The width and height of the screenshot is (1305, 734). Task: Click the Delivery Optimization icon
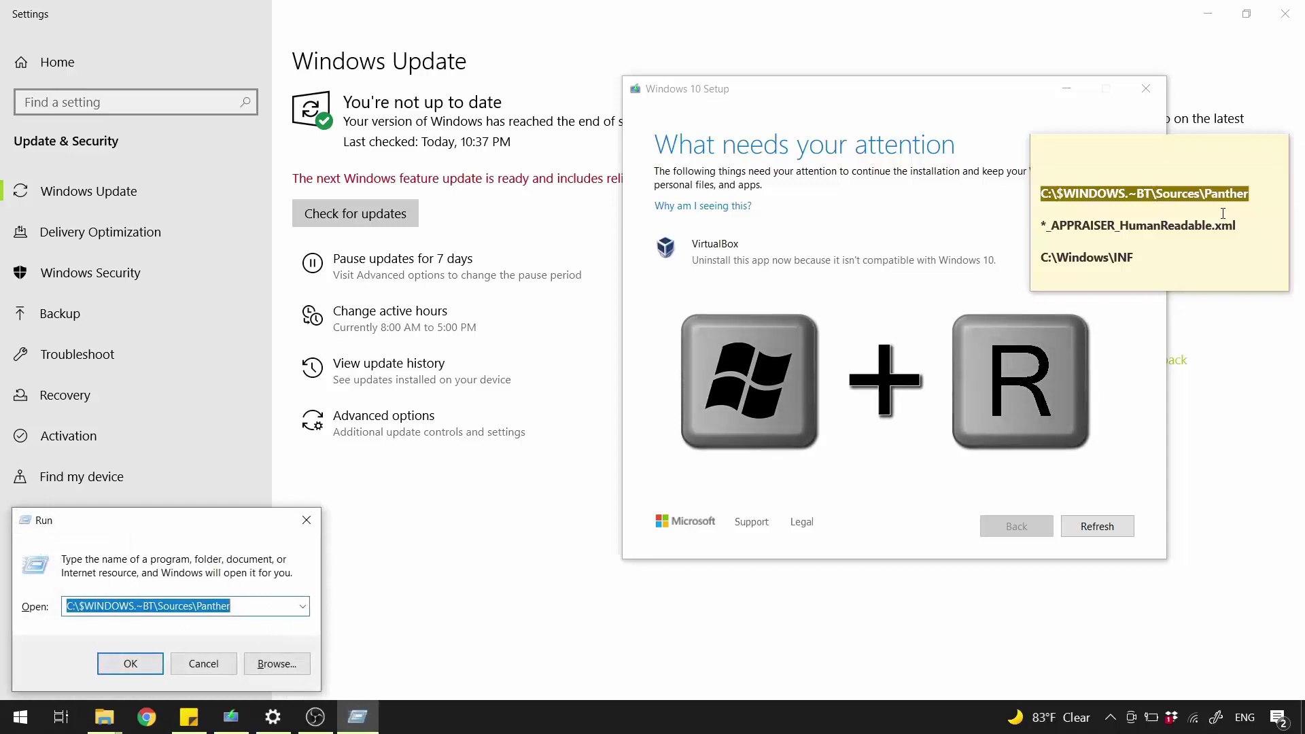pyautogui.click(x=20, y=232)
